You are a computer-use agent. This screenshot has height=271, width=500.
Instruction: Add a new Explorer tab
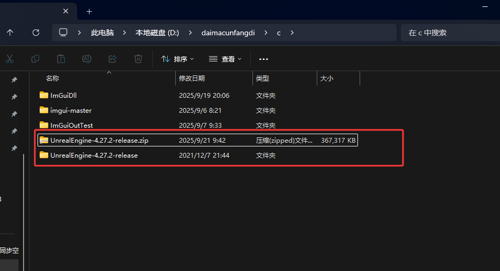89,12
